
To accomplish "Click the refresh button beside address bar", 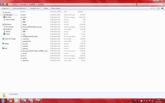I will (135, 4).
